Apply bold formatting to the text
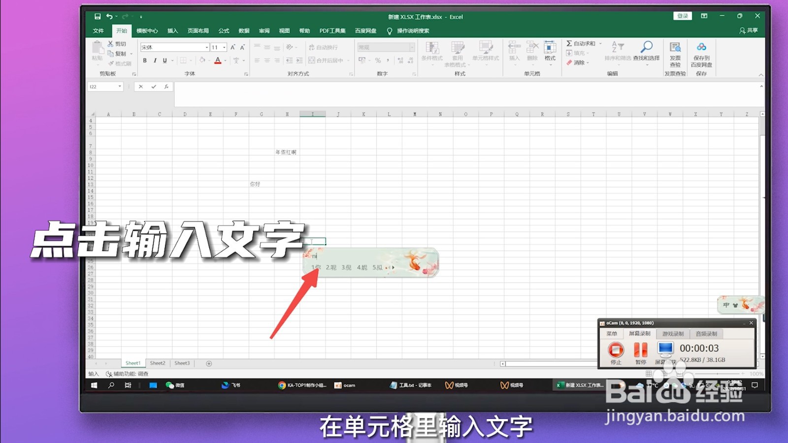The image size is (788, 443). click(x=145, y=60)
